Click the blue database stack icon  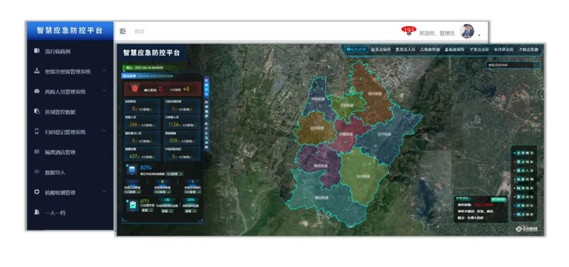pos(132,170)
